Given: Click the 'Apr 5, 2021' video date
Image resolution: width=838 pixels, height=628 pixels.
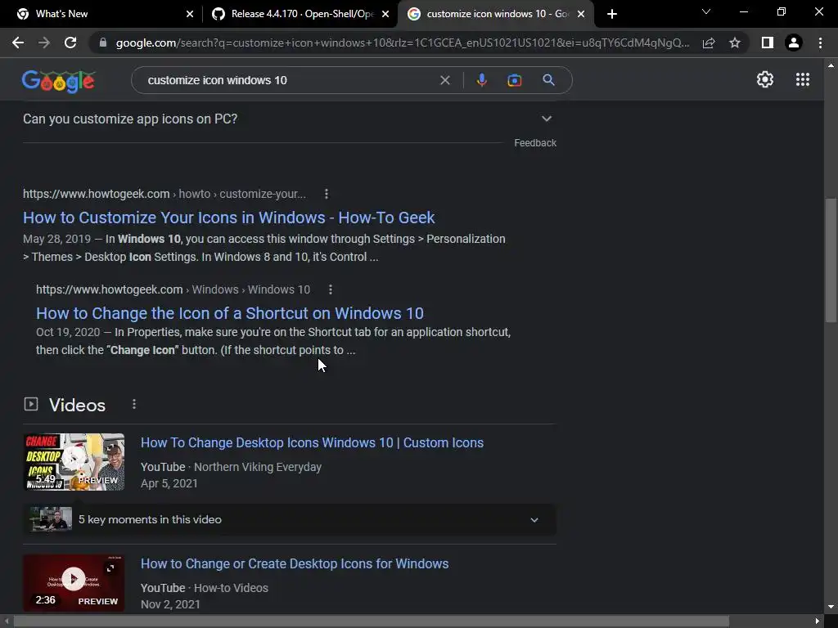Looking at the screenshot, I should [x=169, y=483].
